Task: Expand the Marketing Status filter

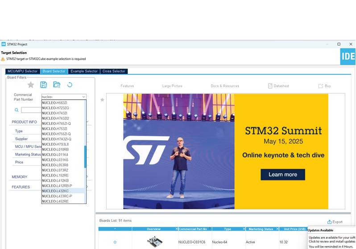Action: [x=28, y=155]
